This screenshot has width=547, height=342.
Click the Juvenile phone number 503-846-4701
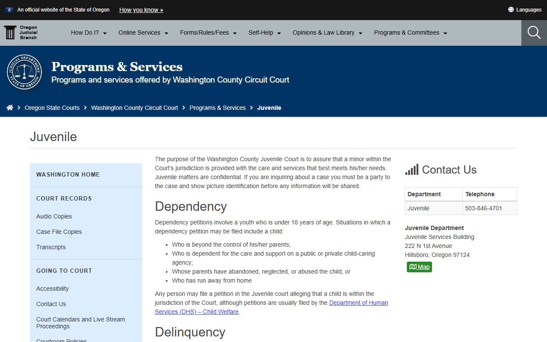coord(484,208)
